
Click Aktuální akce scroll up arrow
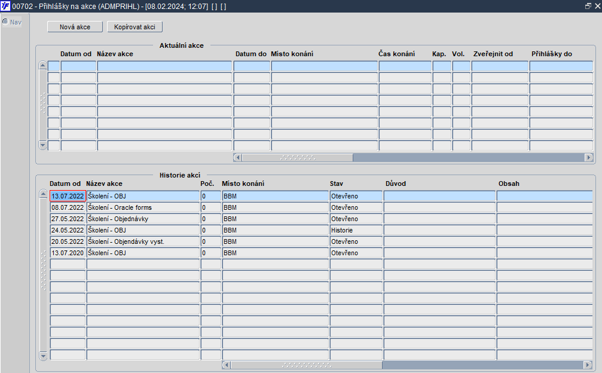coord(42,65)
